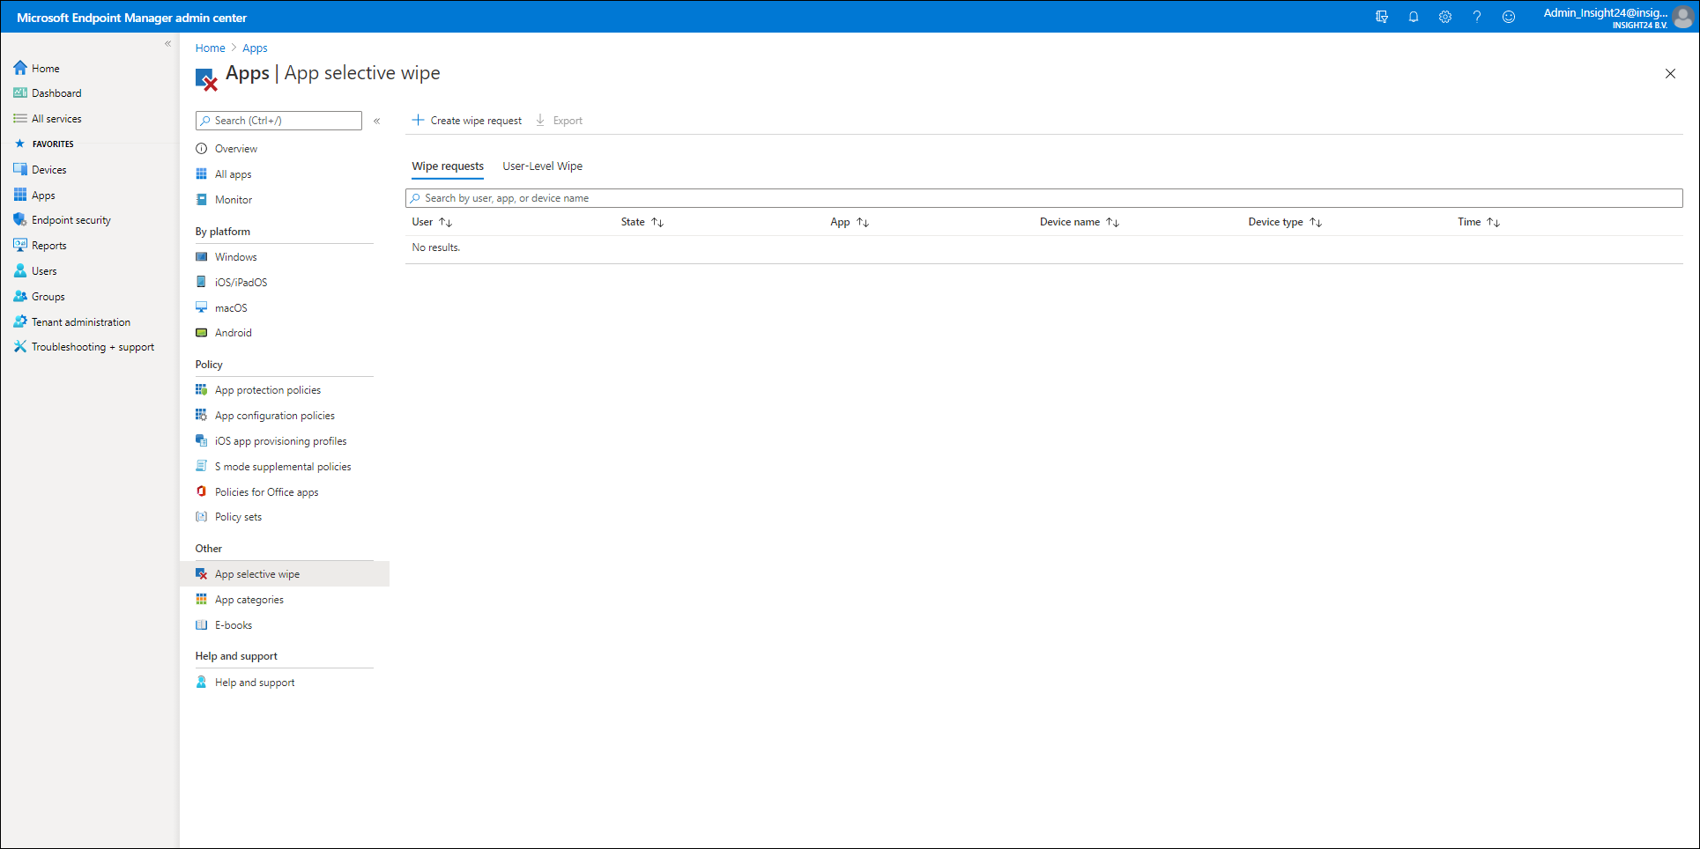
Task: Open the directory and subscription filter icon
Action: (x=1382, y=17)
